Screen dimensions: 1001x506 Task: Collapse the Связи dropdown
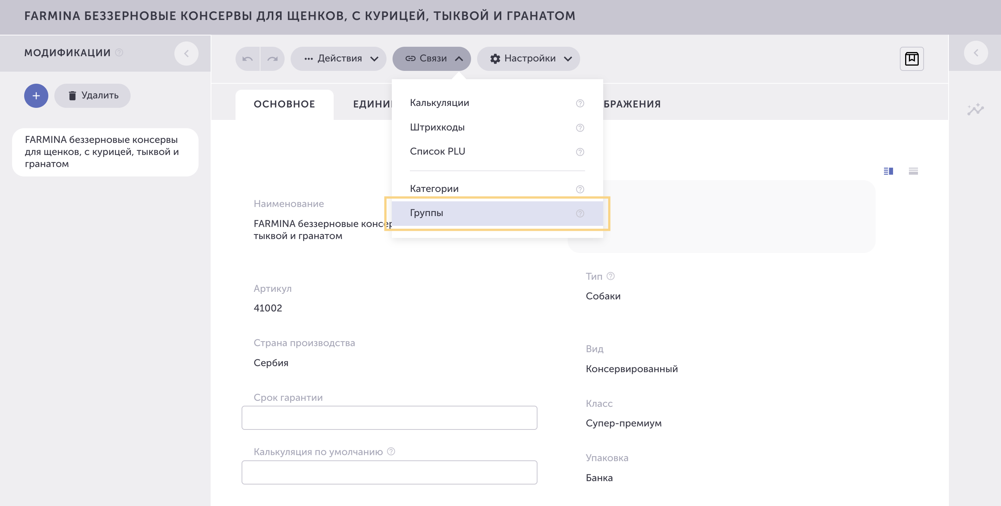(431, 58)
